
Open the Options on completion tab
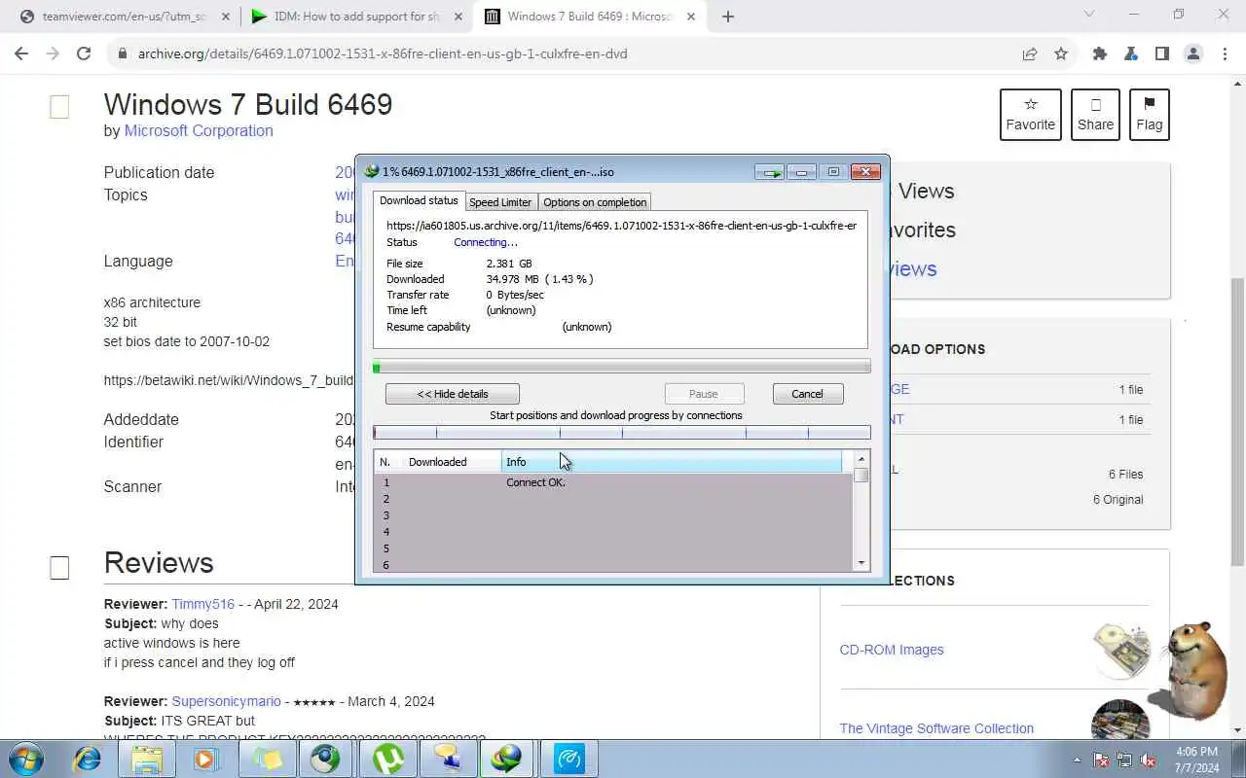pos(595,202)
